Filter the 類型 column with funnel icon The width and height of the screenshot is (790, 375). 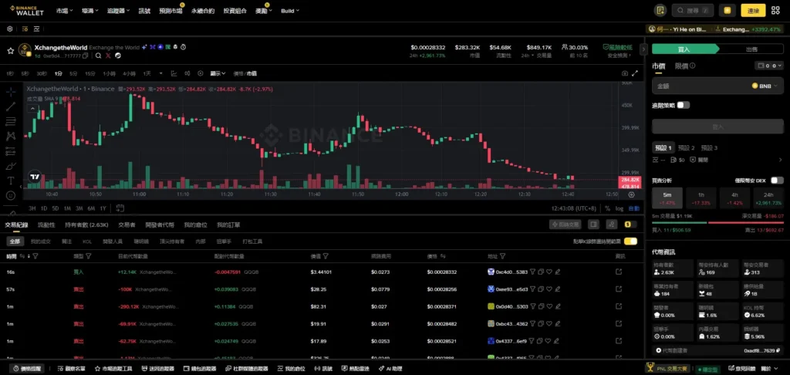click(x=89, y=256)
